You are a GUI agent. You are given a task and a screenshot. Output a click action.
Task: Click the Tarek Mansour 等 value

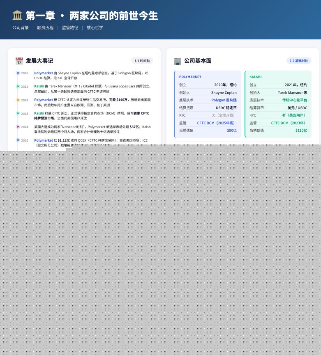[293, 93]
